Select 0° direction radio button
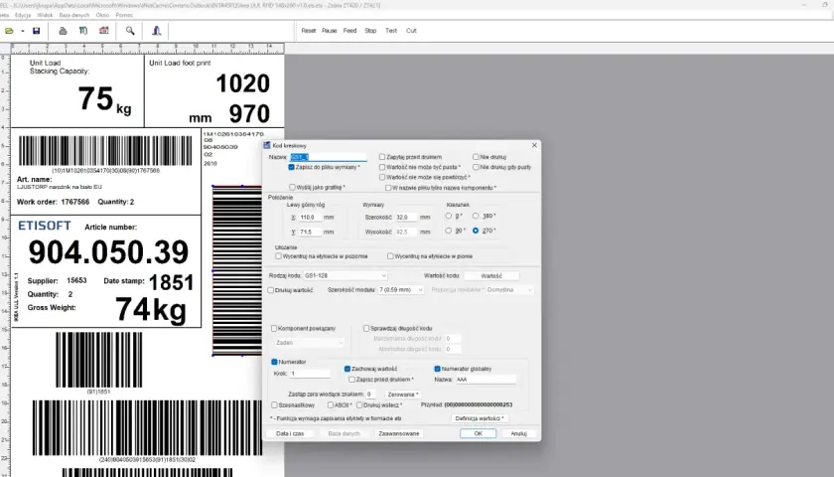834x477 pixels. click(449, 217)
